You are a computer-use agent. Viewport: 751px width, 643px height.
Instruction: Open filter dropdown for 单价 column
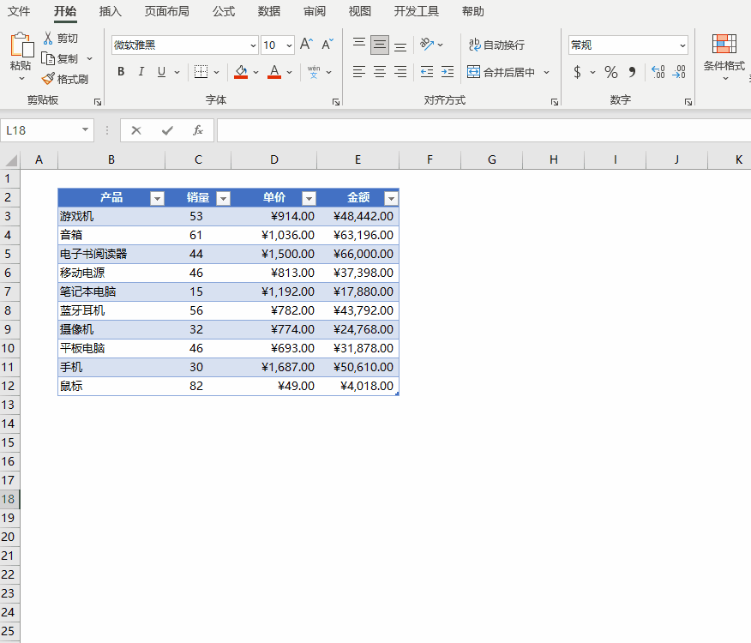309,198
